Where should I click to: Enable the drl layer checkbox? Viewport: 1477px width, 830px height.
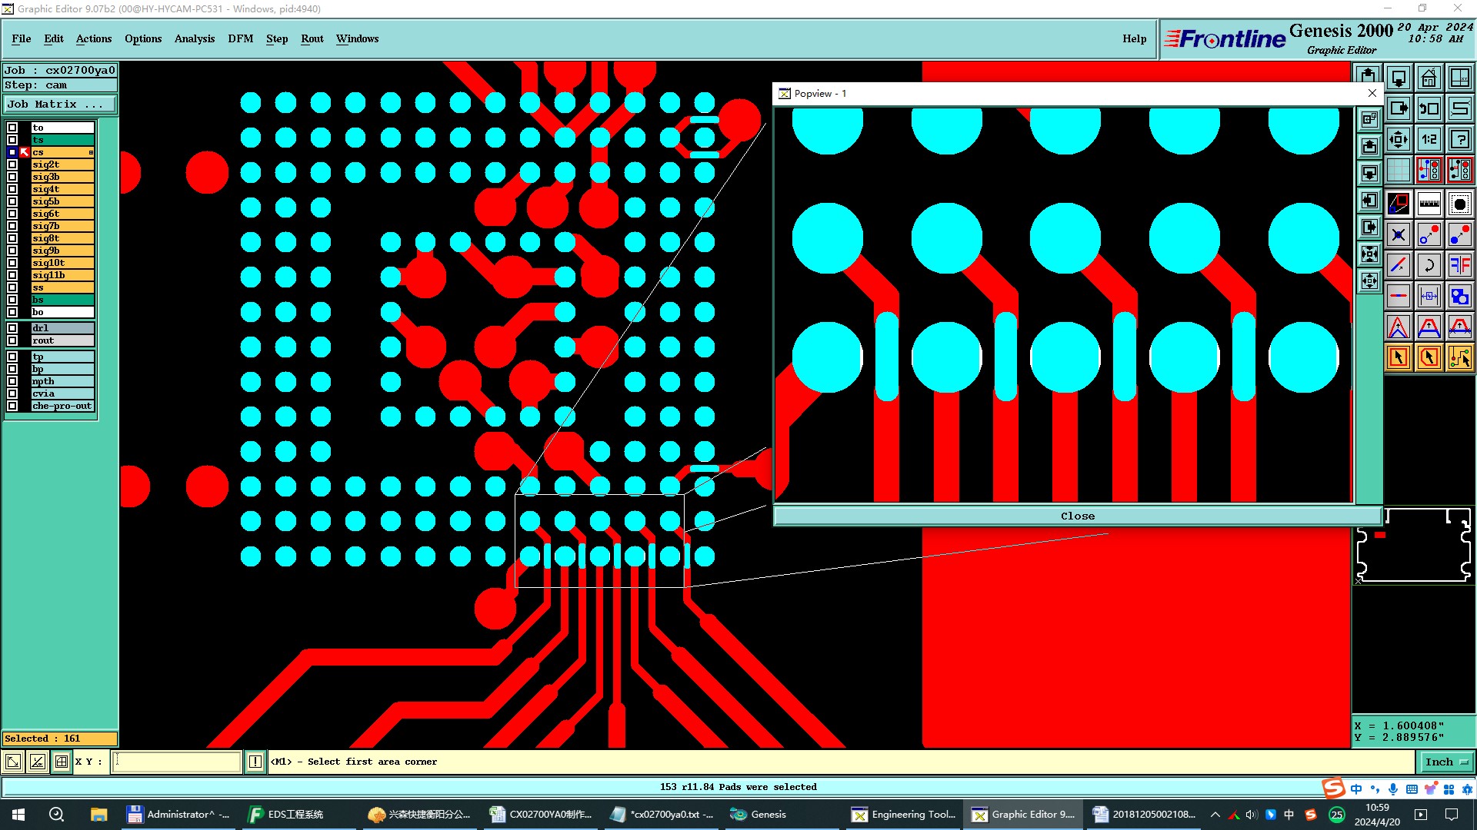click(x=12, y=328)
